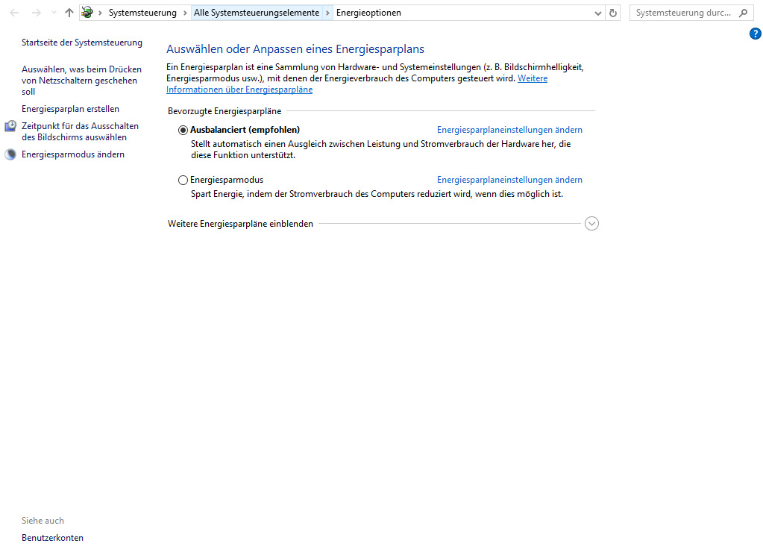
Task: Click the monitor clock icon in the sidebar
Action: point(10,126)
